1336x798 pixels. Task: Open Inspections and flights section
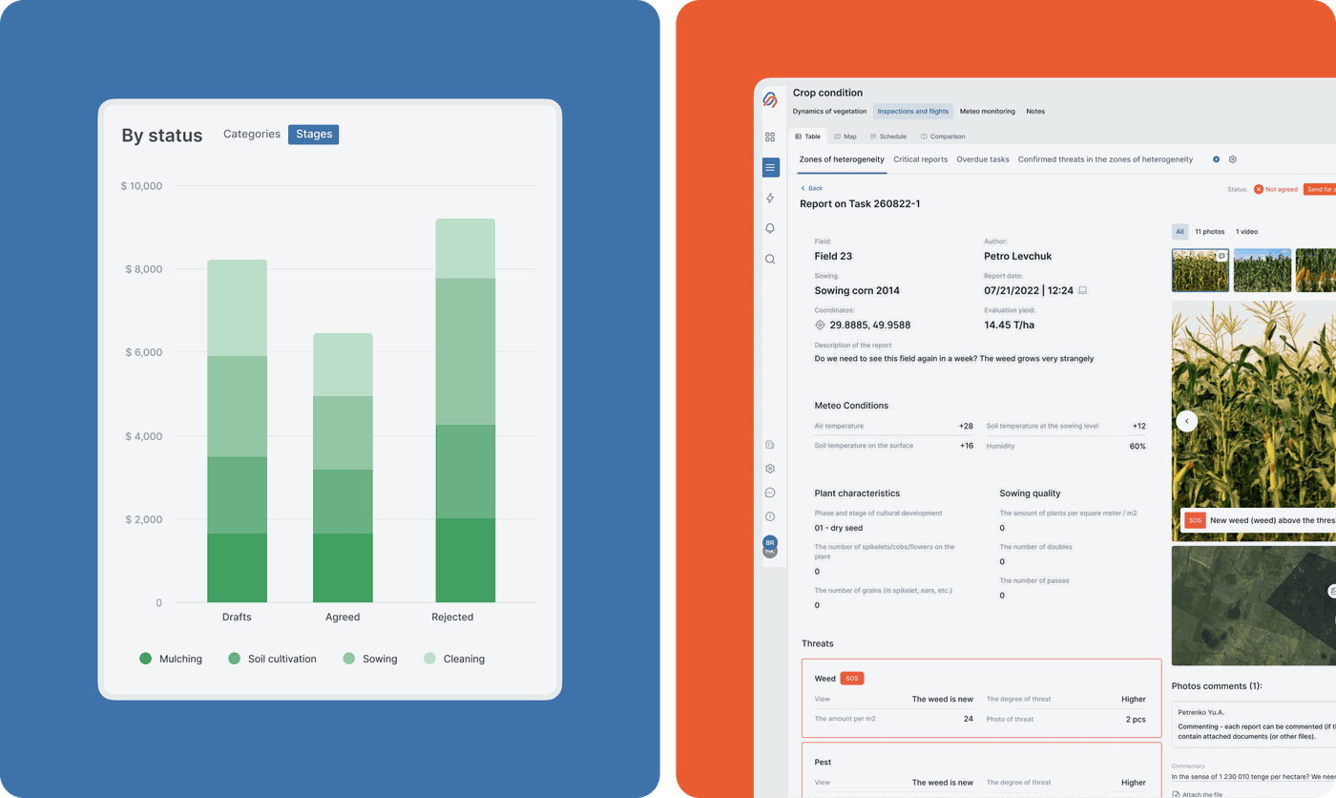pos(913,112)
